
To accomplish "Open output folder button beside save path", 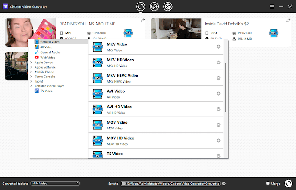I will (224, 184).
